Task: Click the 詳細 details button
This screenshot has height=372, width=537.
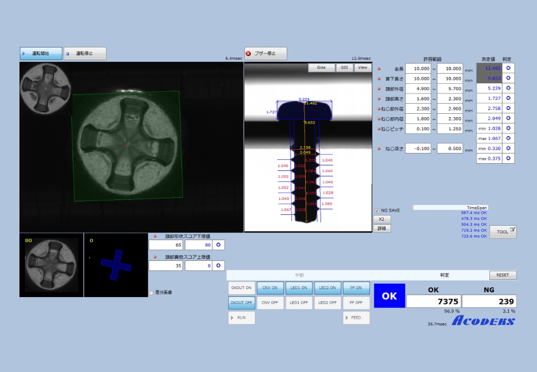Action: tap(381, 228)
